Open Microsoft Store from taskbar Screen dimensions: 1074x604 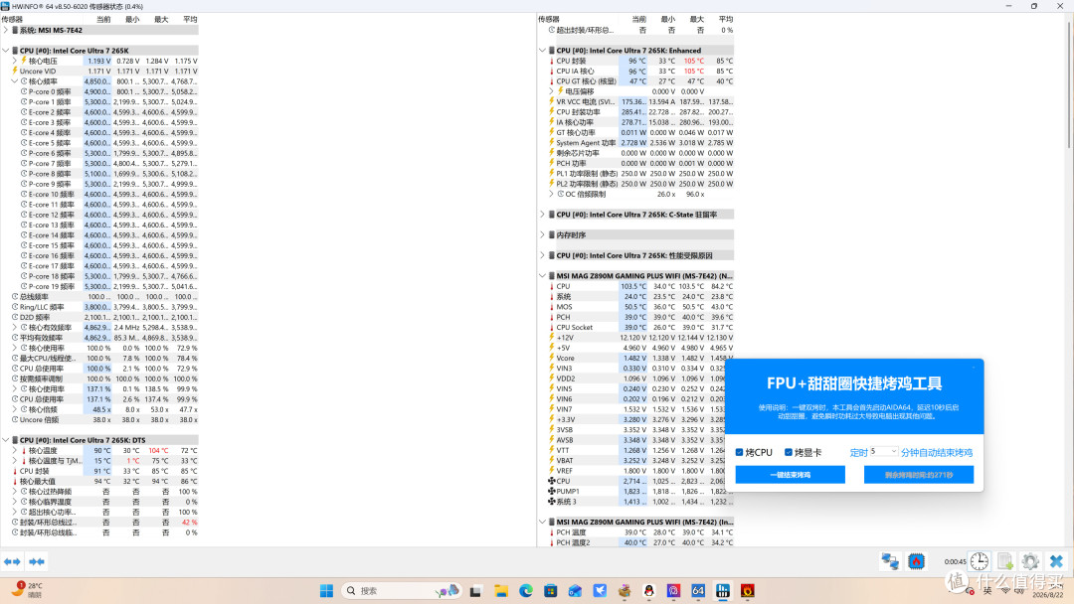550,590
